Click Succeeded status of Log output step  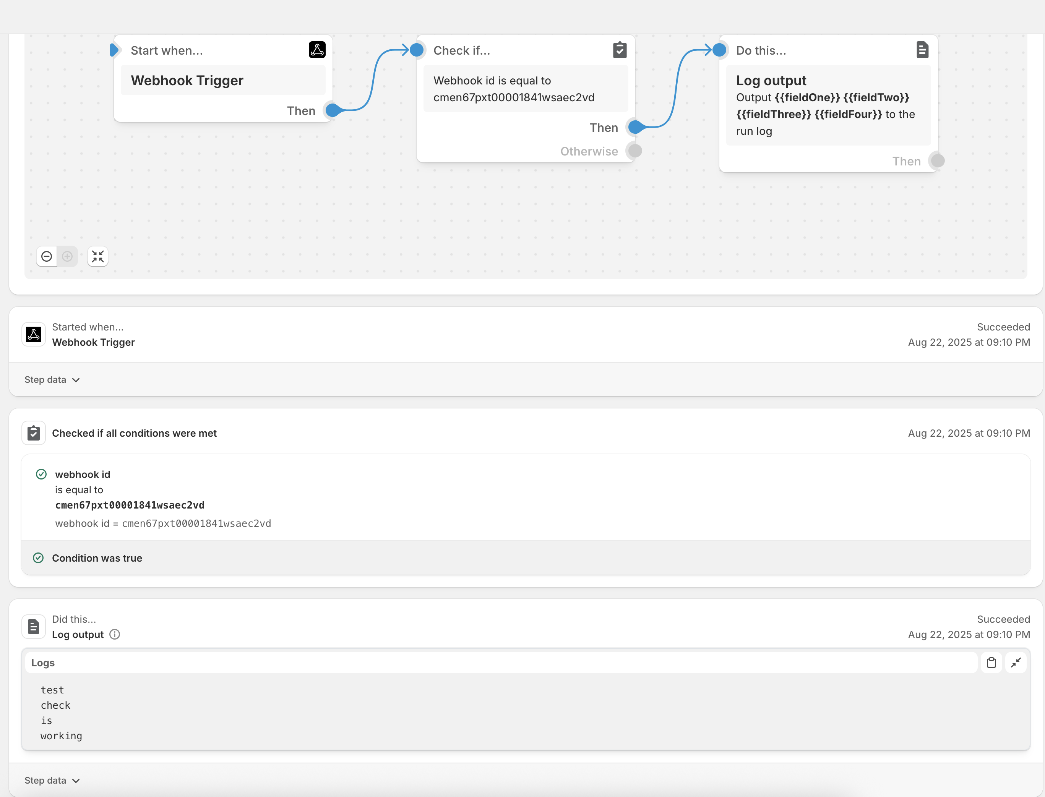[x=1003, y=619]
